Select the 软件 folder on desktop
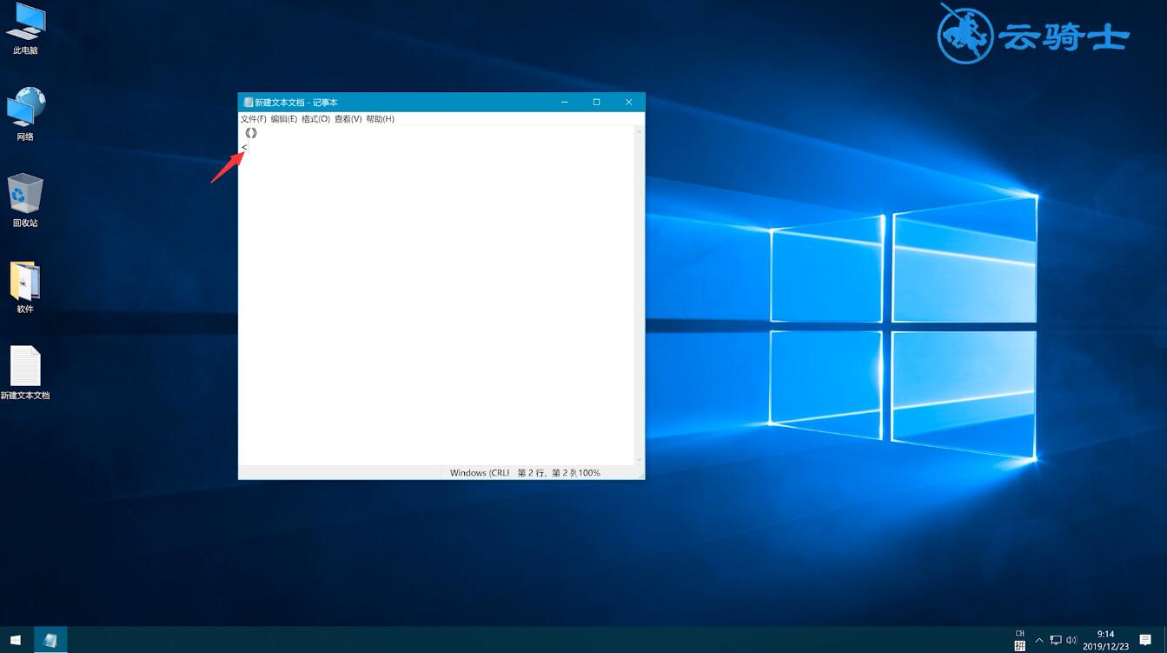The height and width of the screenshot is (653, 1167). [25, 286]
